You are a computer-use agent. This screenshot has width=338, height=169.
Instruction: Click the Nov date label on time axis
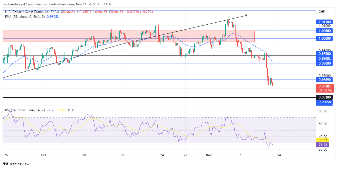[x=209, y=155]
